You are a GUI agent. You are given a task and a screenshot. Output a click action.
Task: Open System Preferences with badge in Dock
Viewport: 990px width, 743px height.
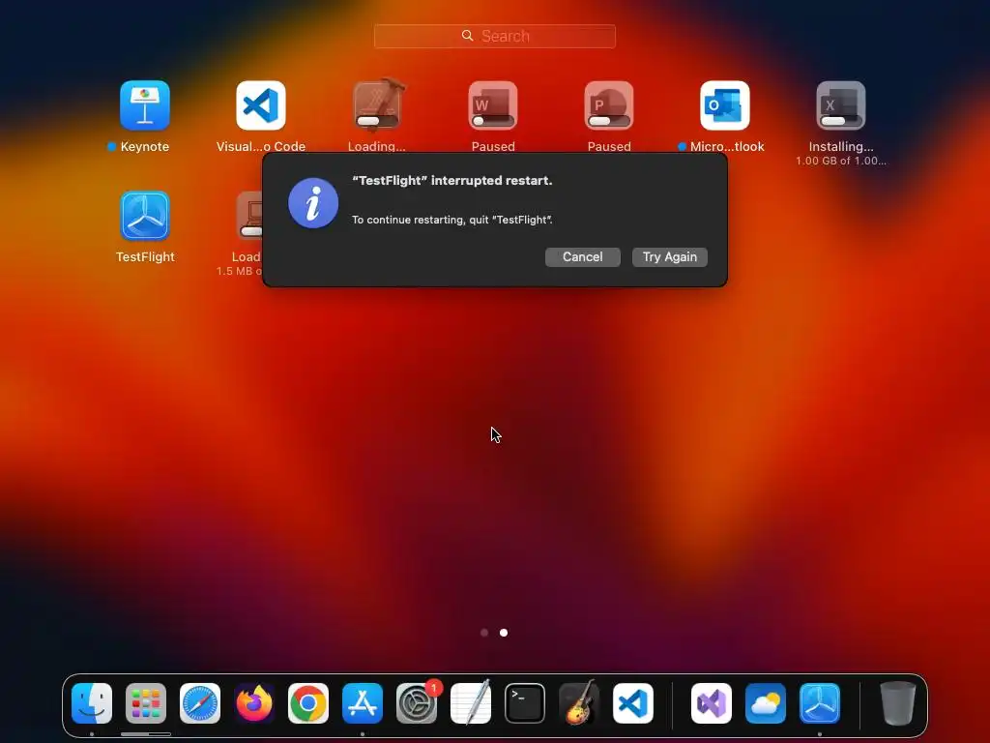click(x=417, y=703)
